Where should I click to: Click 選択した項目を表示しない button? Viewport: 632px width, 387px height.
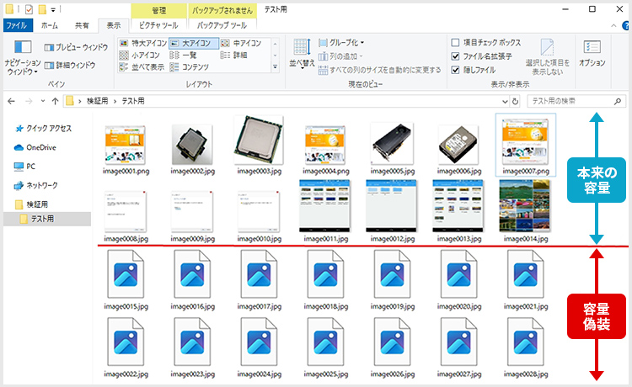click(x=548, y=57)
